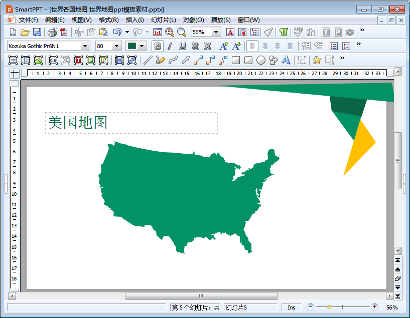Export to PDF icon
Screen dimensions: 410x318
click(64, 32)
